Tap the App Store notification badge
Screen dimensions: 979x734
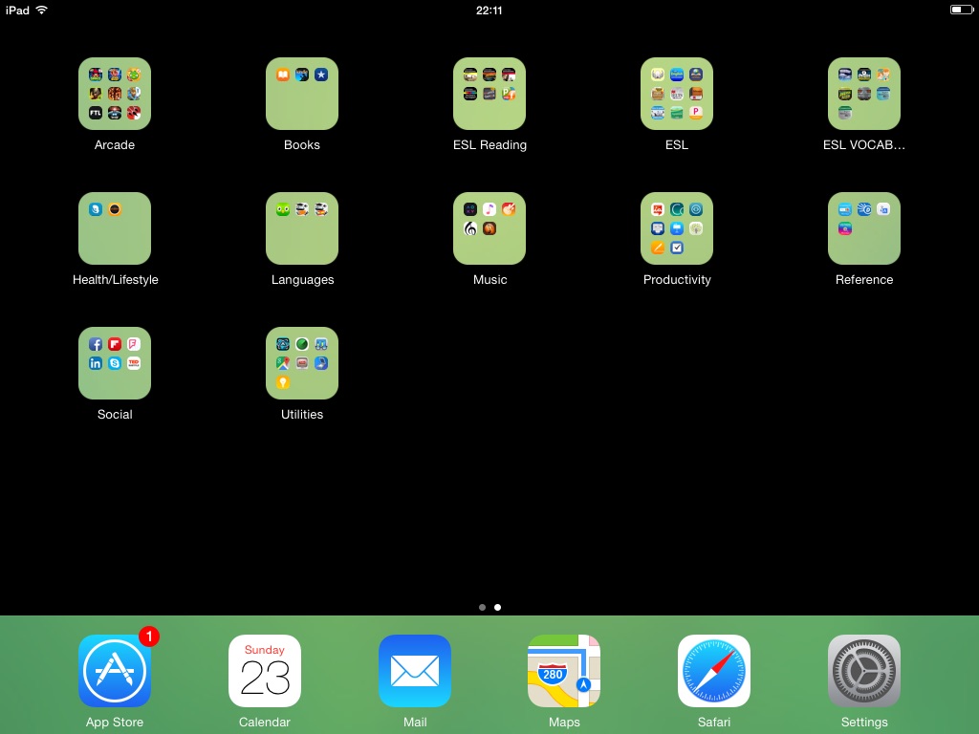click(149, 636)
